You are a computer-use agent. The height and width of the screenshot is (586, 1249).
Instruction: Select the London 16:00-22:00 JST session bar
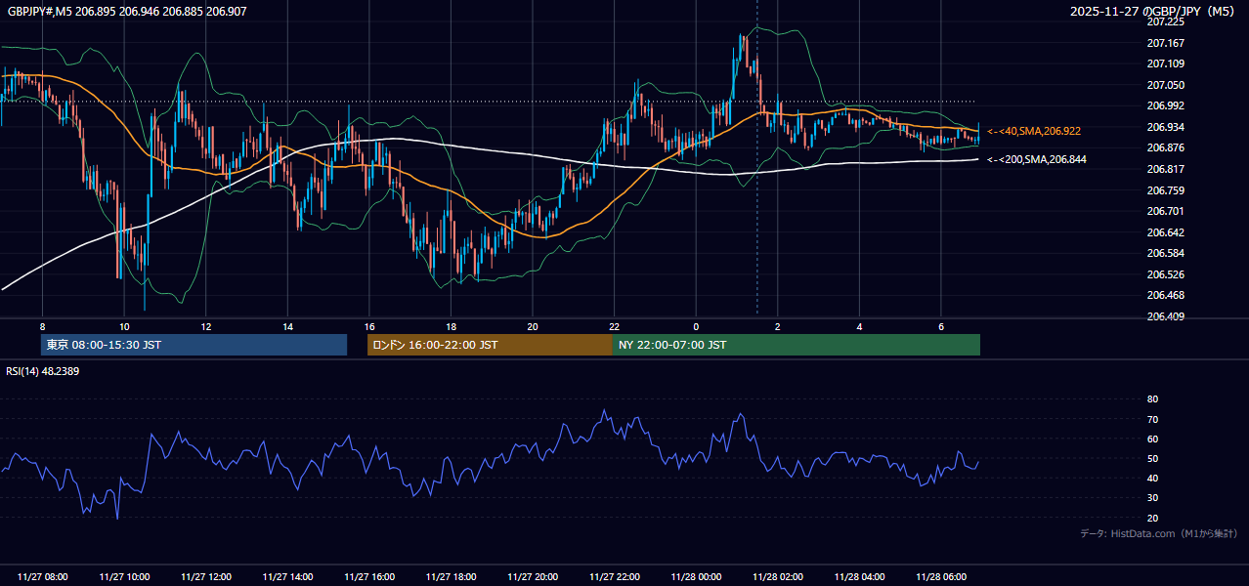(490, 345)
